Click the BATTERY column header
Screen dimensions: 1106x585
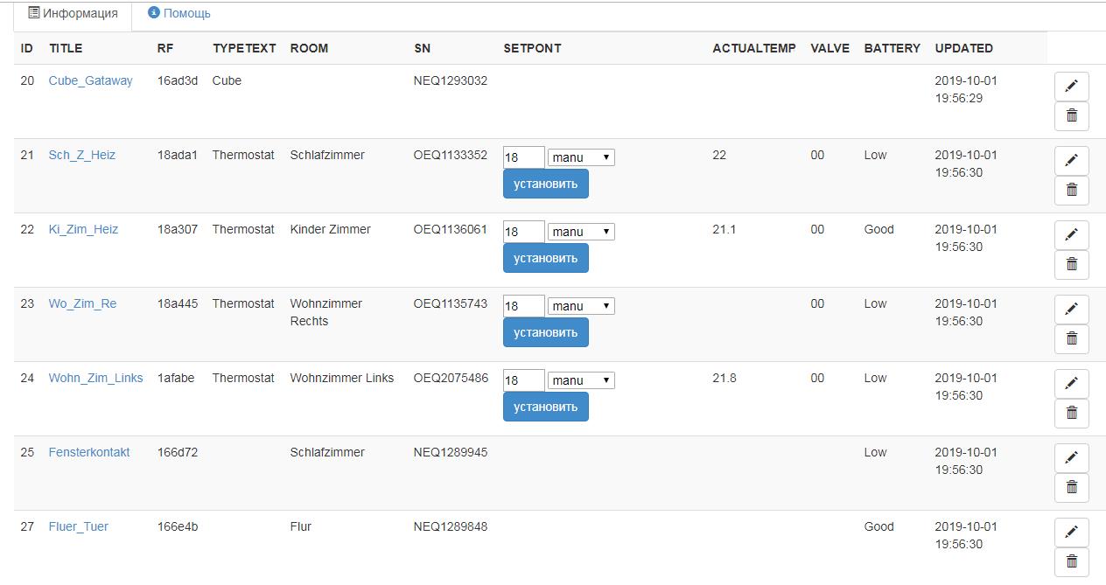click(892, 48)
